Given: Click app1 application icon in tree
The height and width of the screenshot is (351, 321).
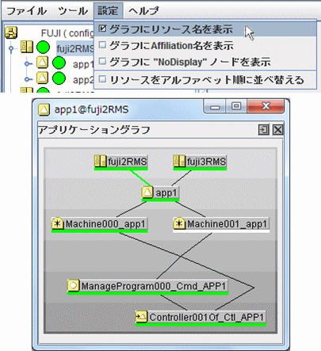Looking at the screenshot, I should tap(42, 63).
